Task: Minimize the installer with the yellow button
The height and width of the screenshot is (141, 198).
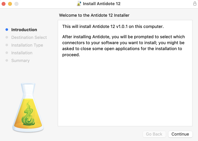Action: (x=10, y=4)
